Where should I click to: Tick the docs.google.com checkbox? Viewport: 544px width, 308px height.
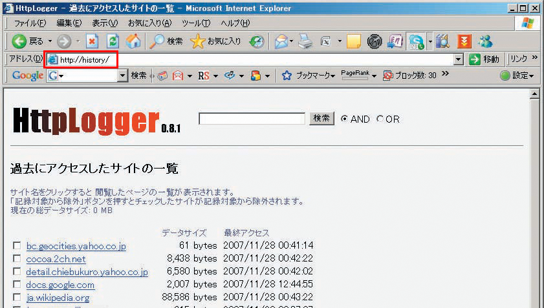click(x=17, y=284)
